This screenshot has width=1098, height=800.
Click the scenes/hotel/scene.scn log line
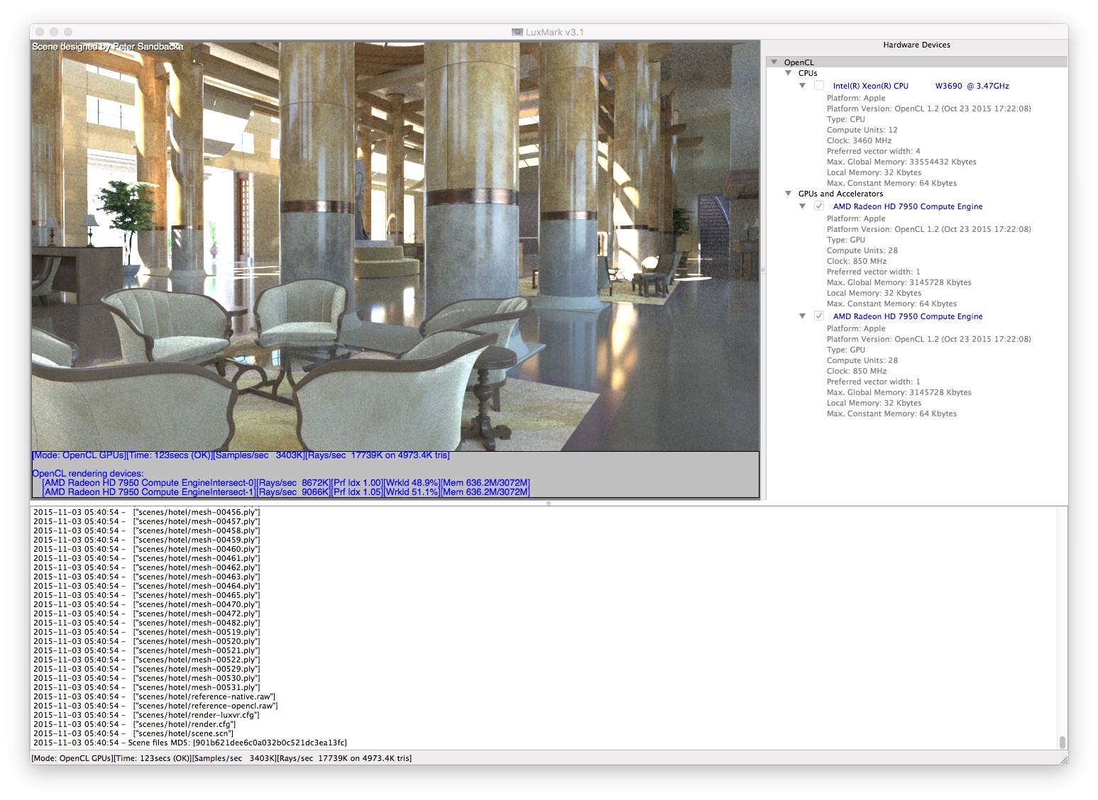coord(133,733)
